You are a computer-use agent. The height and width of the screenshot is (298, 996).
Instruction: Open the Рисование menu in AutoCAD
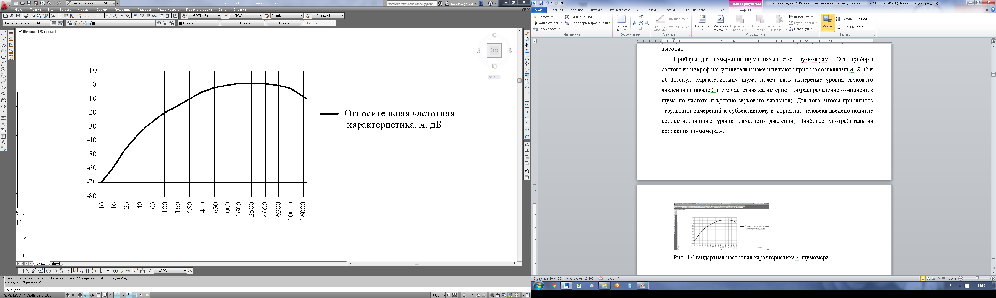pyautogui.click(x=122, y=10)
